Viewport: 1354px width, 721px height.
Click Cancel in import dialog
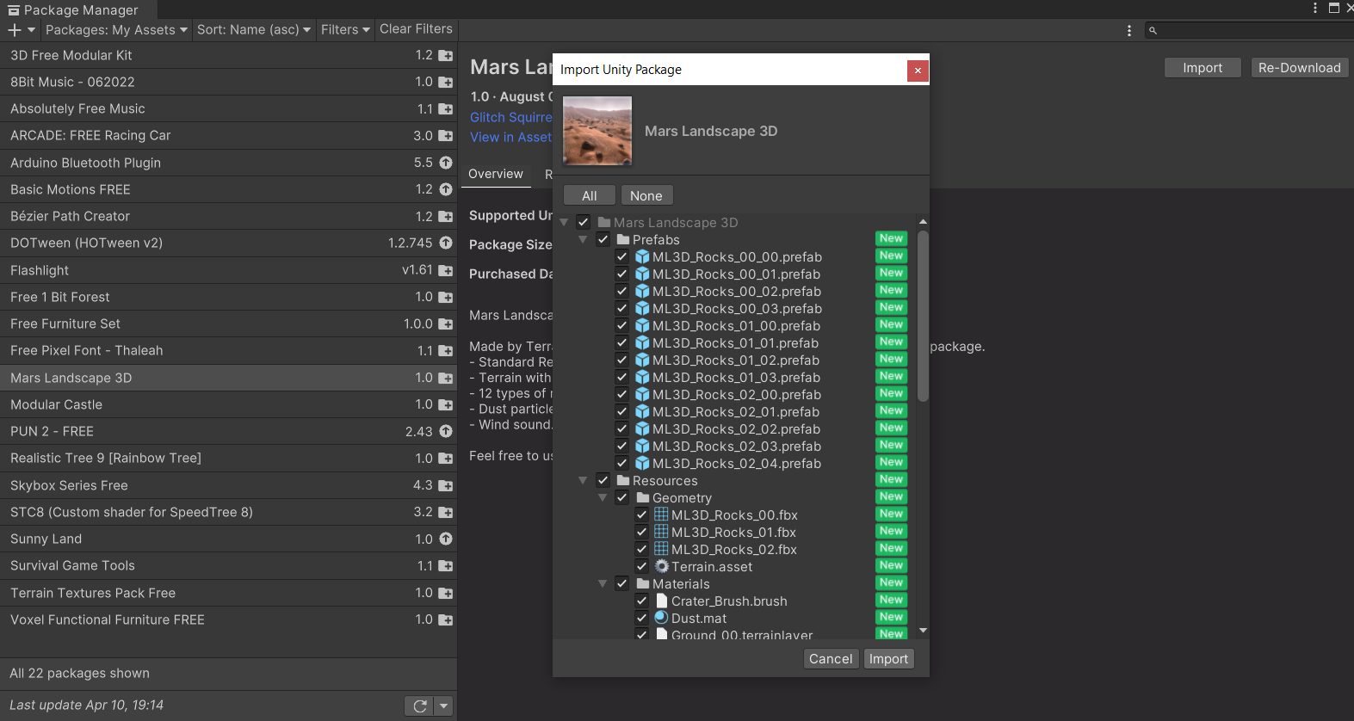[x=831, y=659]
